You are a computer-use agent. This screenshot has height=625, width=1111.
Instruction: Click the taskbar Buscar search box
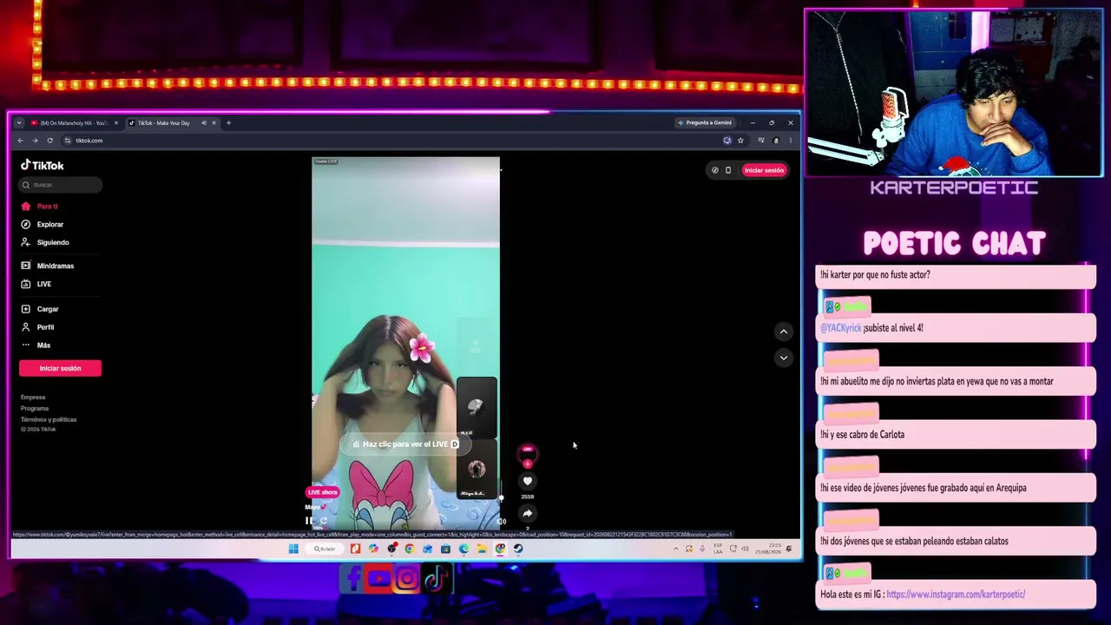(325, 549)
